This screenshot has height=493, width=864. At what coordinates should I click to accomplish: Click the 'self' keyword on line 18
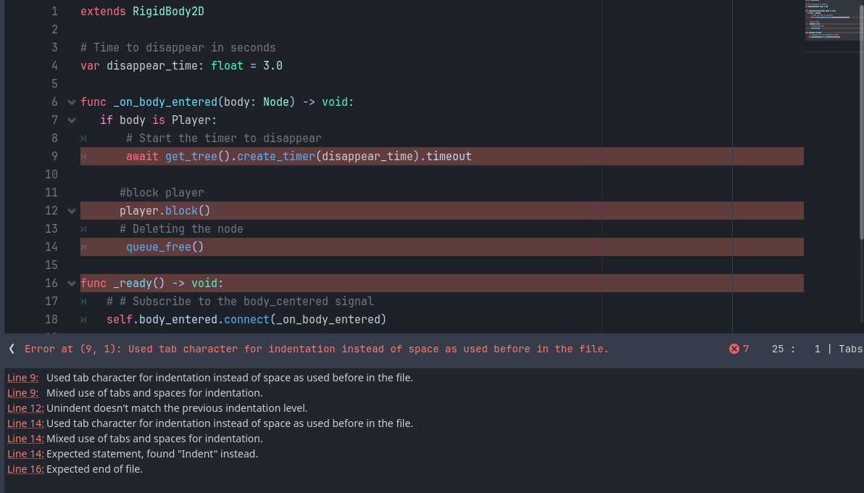(120, 320)
